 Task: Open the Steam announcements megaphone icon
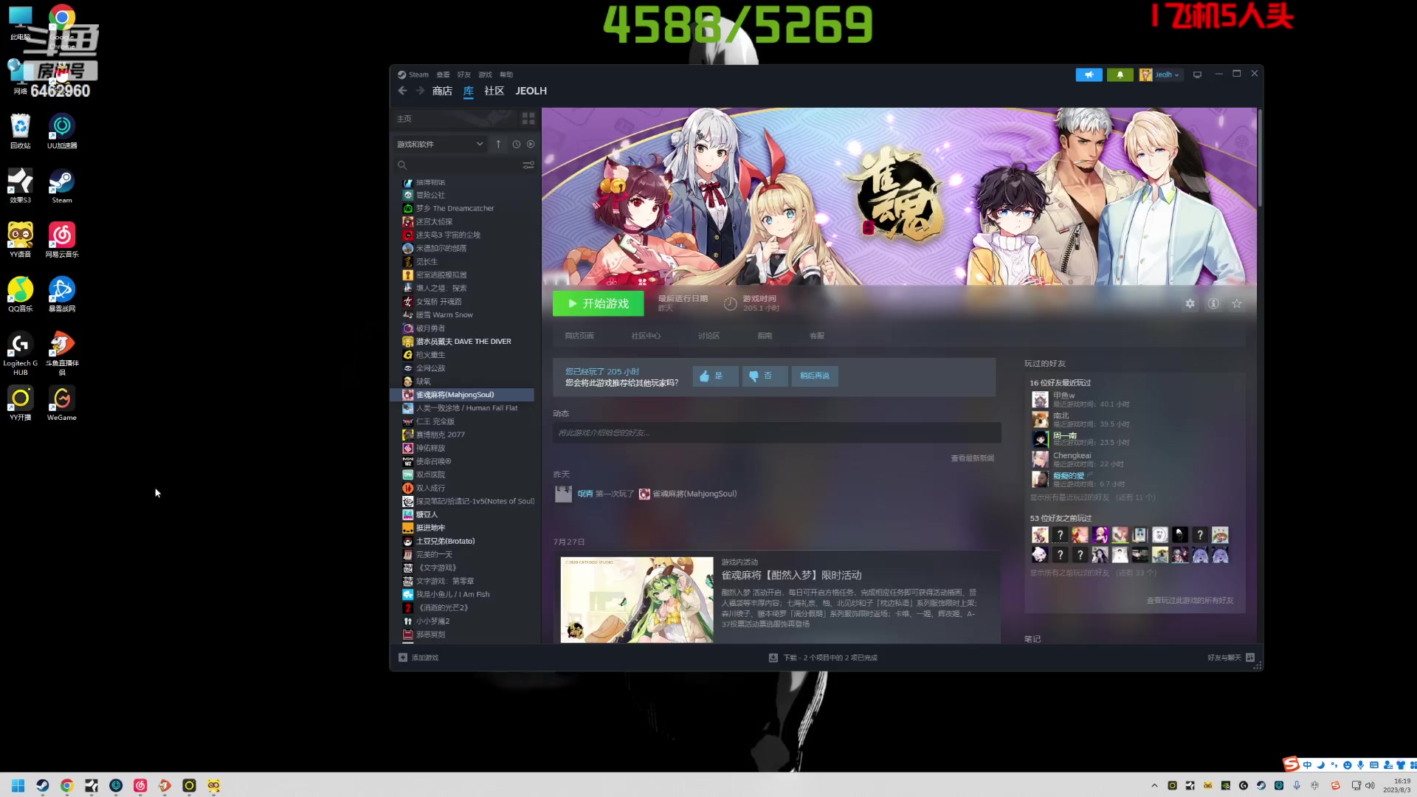pyautogui.click(x=1089, y=75)
